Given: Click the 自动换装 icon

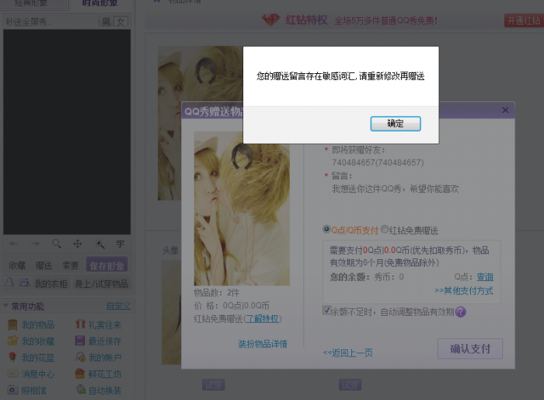Looking at the screenshot, I should (x=81, y=390).
